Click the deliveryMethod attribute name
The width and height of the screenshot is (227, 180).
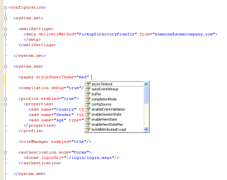(56, 34)
